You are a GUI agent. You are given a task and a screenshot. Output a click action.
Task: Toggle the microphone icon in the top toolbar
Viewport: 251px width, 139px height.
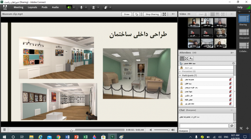click(x=81, y=7)
